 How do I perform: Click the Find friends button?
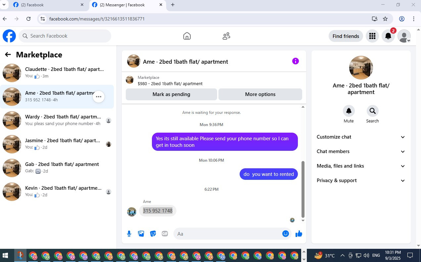346,36
